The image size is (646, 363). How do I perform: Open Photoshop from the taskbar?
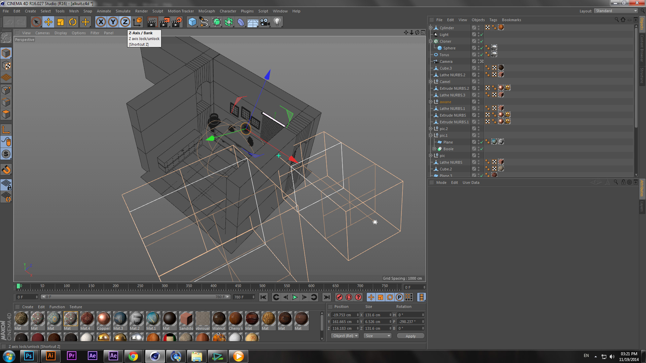tap(29, 356)
